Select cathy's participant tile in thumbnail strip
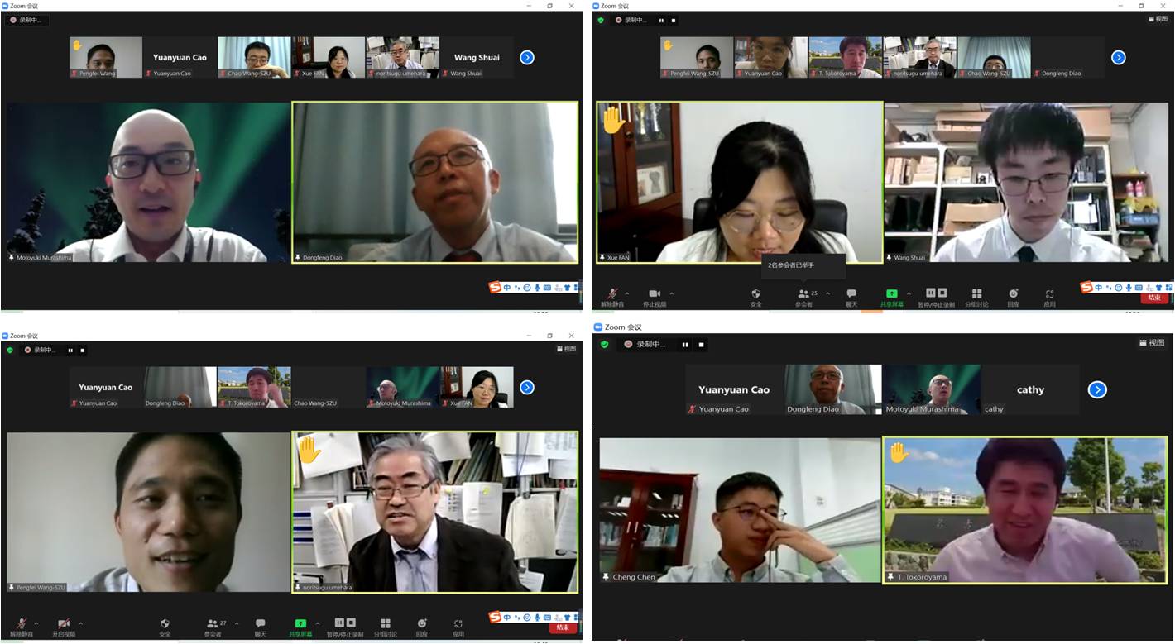Image resolution: width=1175 pixels, height=644 pixels. click(x=1030, y=389)
